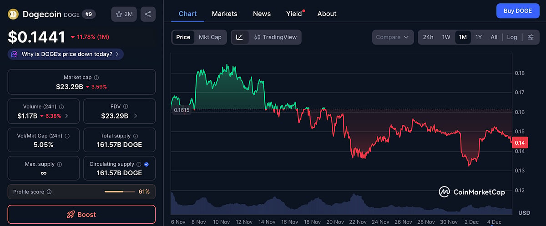Viewport: 546px width, 226px height.
Task: Select the 1W time range
Action: (x=446, y=37)
